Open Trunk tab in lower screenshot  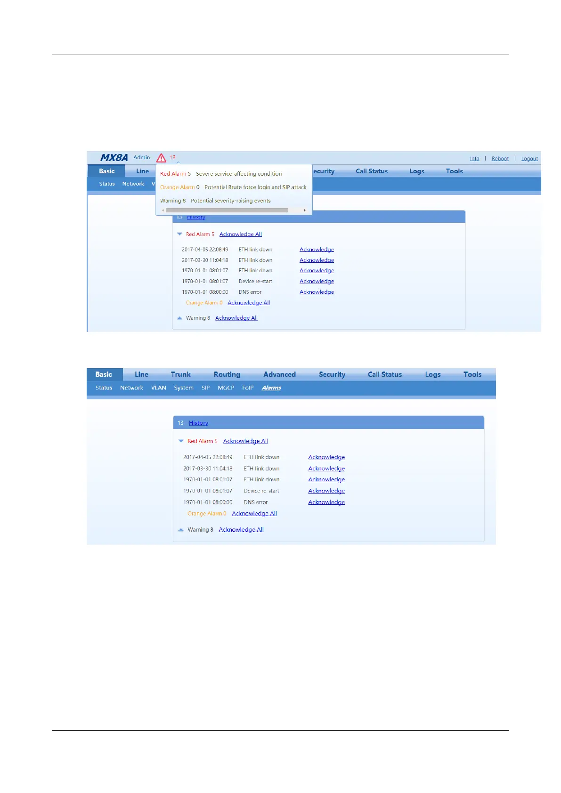[181, 374]
